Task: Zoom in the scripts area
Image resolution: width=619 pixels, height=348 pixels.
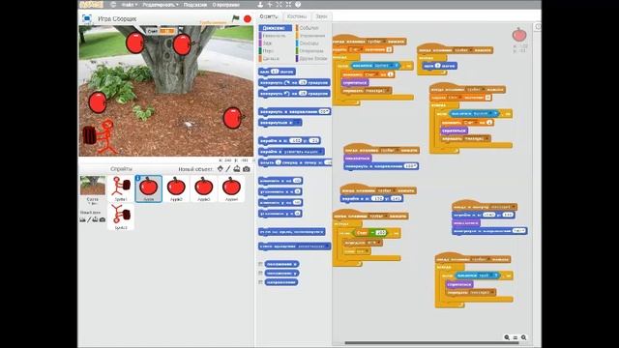Action: pyautogui.click(x=524, y=337)
